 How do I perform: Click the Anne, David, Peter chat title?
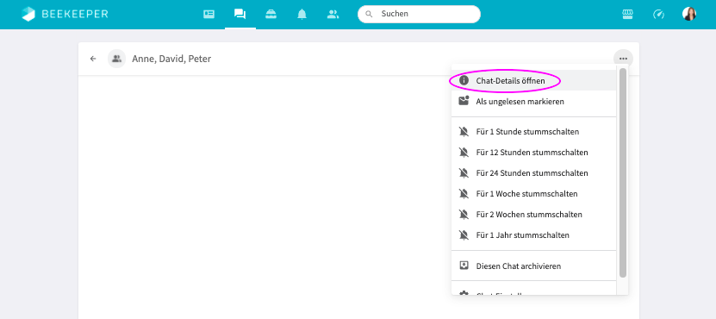tap(171, 59)
